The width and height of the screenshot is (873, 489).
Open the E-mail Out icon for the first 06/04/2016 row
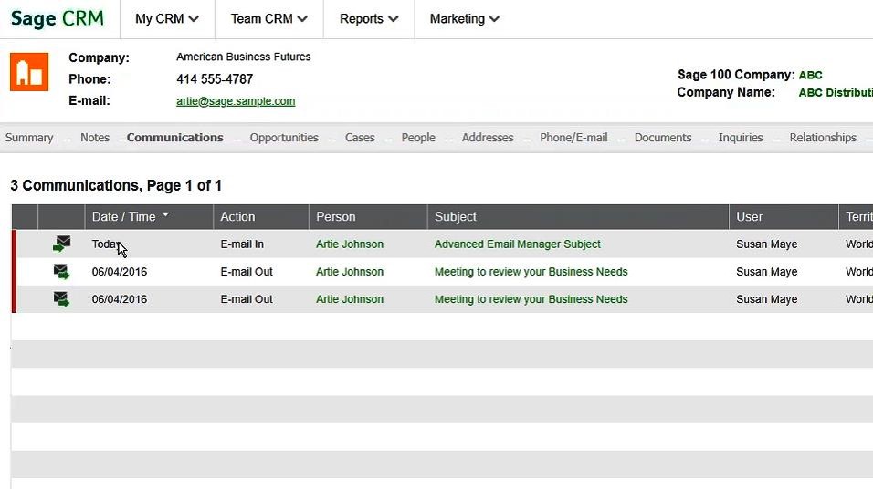pos(62,272)
